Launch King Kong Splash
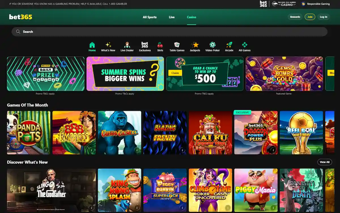Screen dimensions: 340x213 click(120, 190)
